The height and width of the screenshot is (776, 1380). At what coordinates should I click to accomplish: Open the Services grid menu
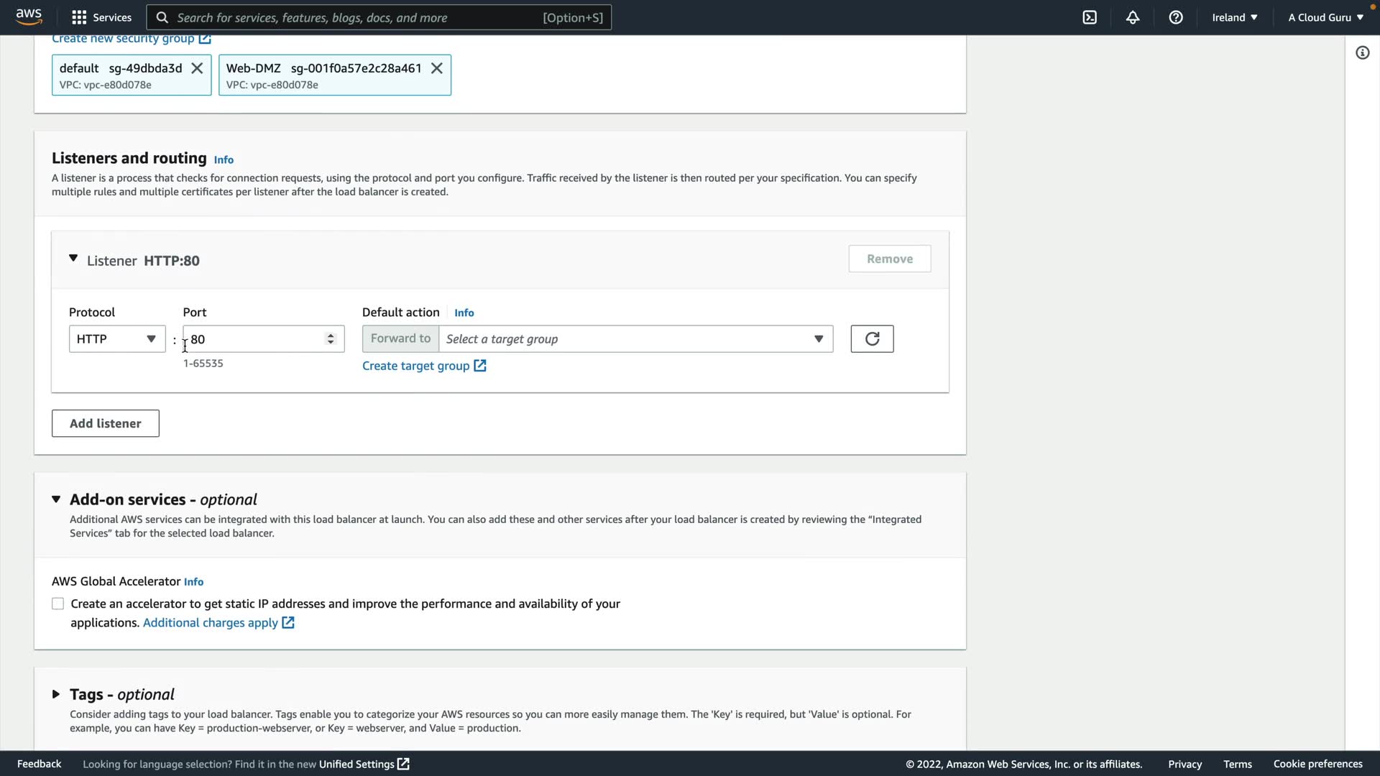(101, 17)
